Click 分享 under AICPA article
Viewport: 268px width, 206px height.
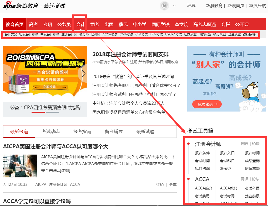173,185
